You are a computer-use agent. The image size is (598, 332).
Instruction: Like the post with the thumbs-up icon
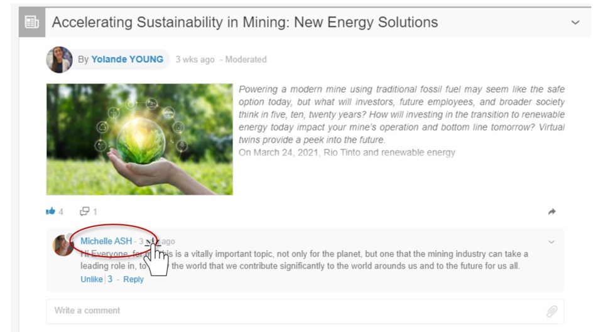tap(51, 212)
